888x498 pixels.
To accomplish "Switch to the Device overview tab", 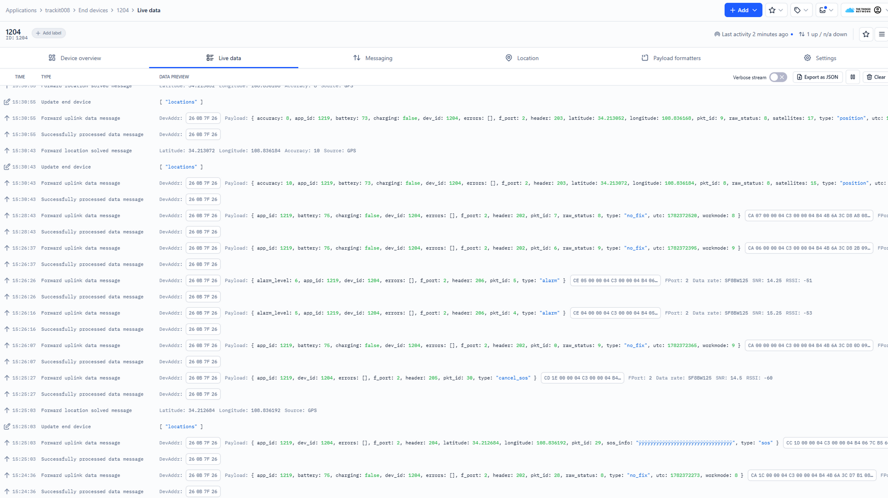I will point(74,58).
